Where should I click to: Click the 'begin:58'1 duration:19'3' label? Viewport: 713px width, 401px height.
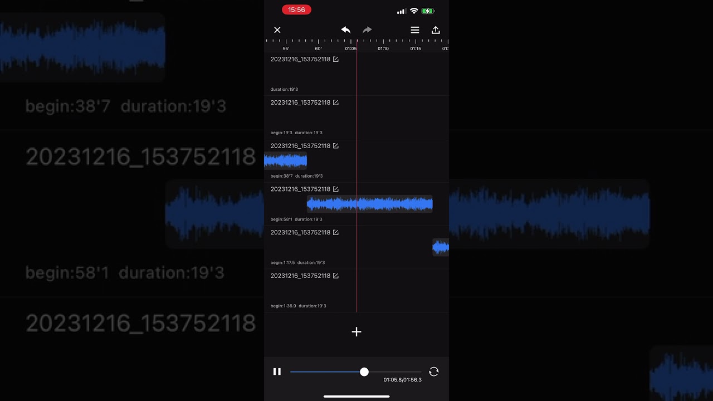tap(296, 219)
